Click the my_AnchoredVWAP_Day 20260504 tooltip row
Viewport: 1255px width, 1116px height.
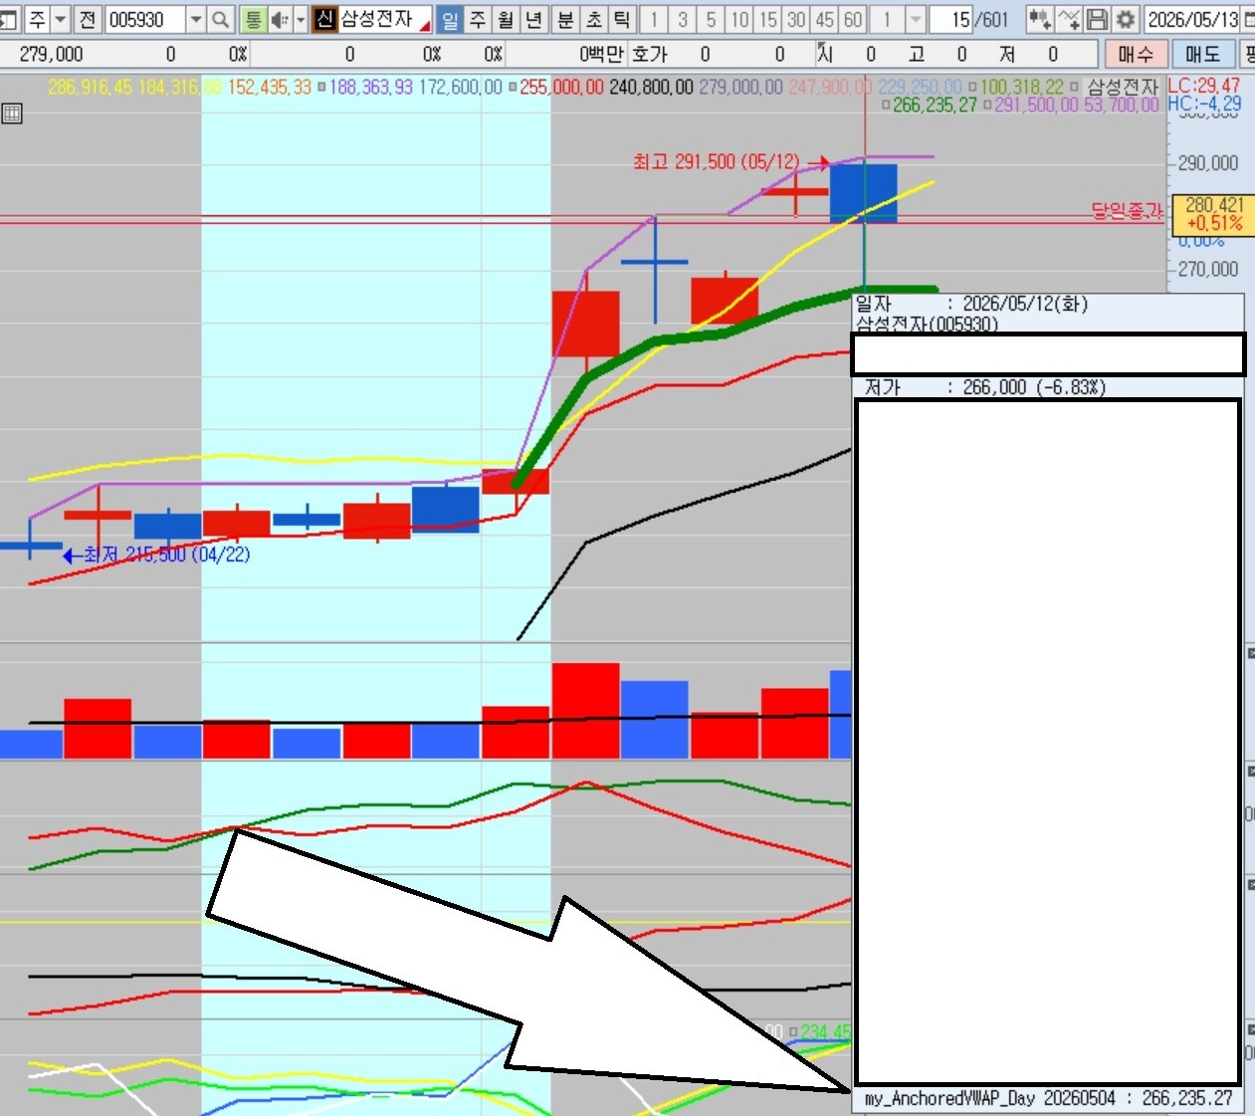click(x=1048, y=1098)
